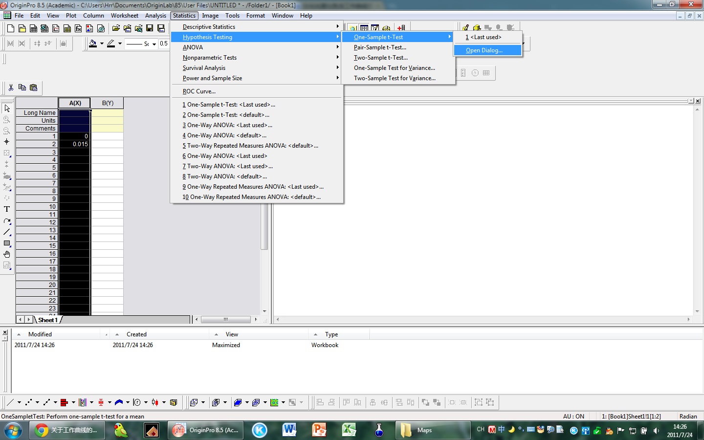The image size is (704, 440).
Task: Select recent 3 One-Way ANOVA: <Last used>...
Action: pyautogui.click(x=257, y=125)
